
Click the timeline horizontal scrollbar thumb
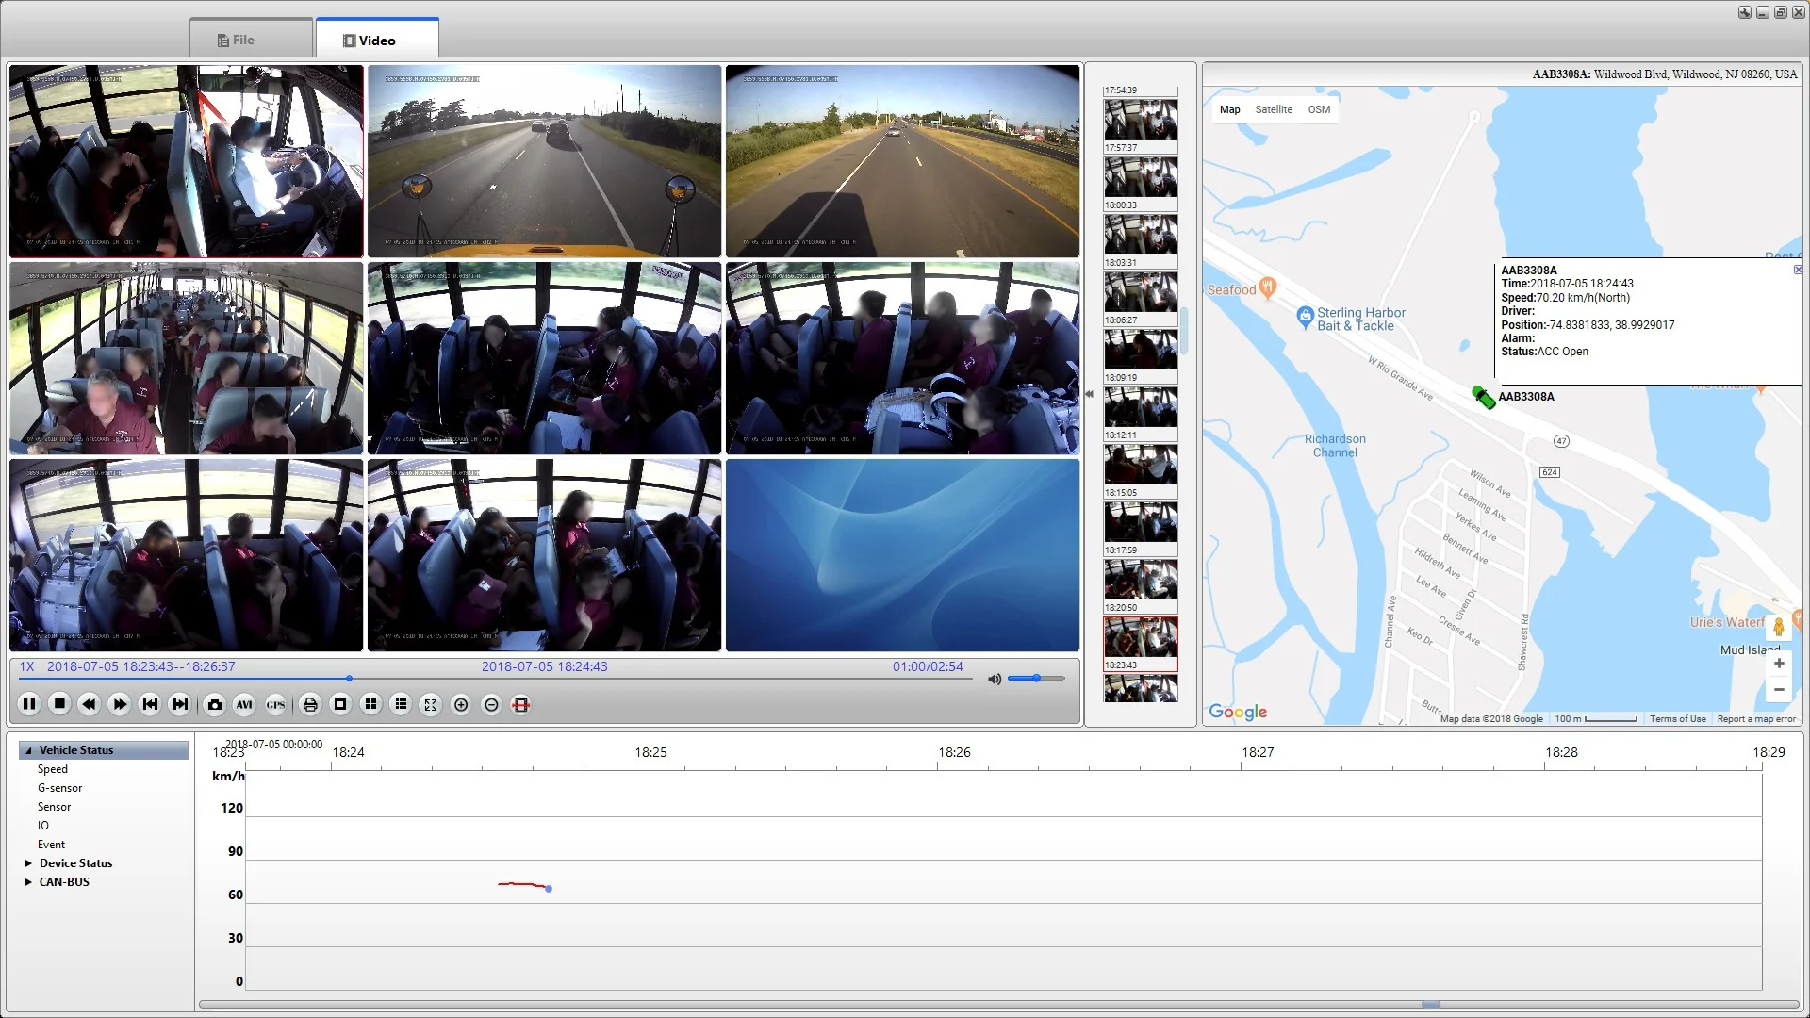tap(1430, 1005)
